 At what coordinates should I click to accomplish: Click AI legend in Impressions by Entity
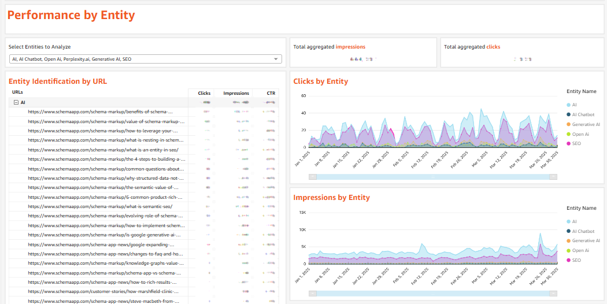571,221
